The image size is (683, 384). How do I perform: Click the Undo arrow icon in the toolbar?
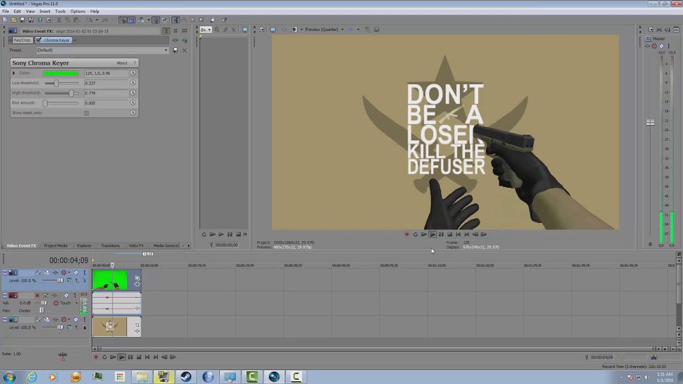89,20
